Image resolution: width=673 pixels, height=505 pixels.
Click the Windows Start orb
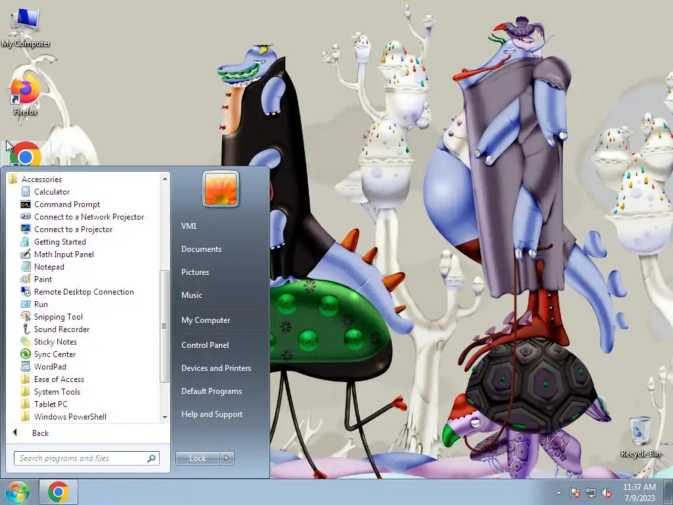tap(18, 492)
